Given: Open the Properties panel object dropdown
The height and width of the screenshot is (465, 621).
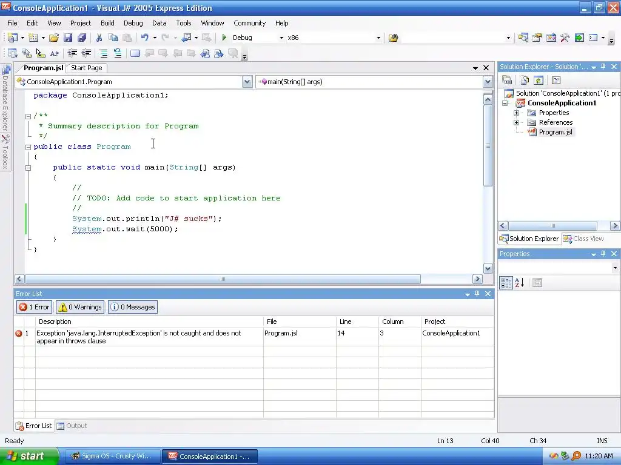Looking at the screenshot, I should (615, 268).
